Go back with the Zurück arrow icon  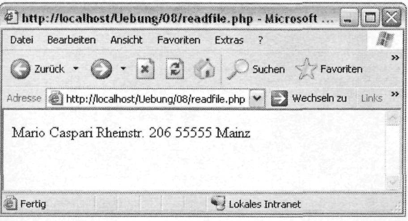click(20, 69)
